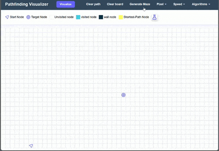The width and height of the screenshot is (219, 151).
Task: Click Generate Maze
Action: pos(140,4)
